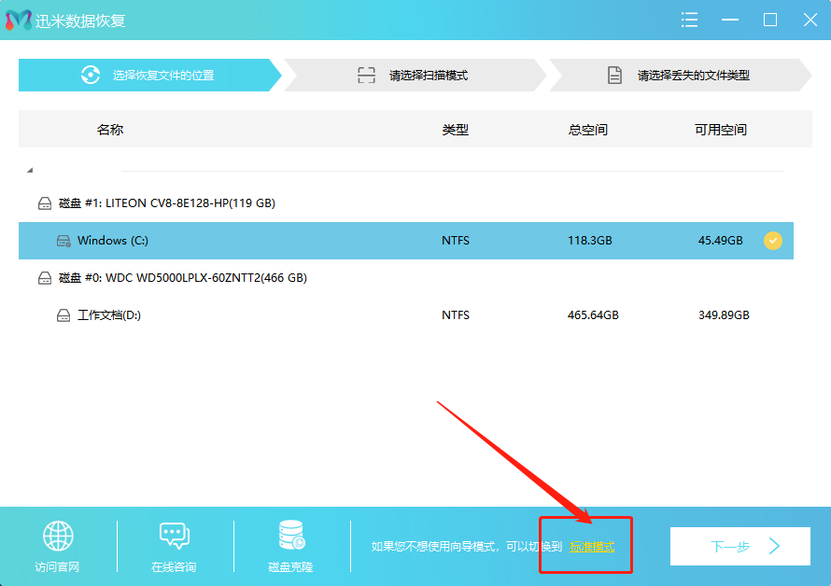Open the disk clone tool icon
This screenshot has height=586, width=831.
[290, 537]
